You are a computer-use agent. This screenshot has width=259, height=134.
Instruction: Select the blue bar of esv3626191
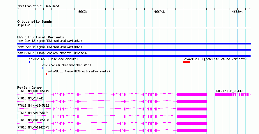(134, 56)
